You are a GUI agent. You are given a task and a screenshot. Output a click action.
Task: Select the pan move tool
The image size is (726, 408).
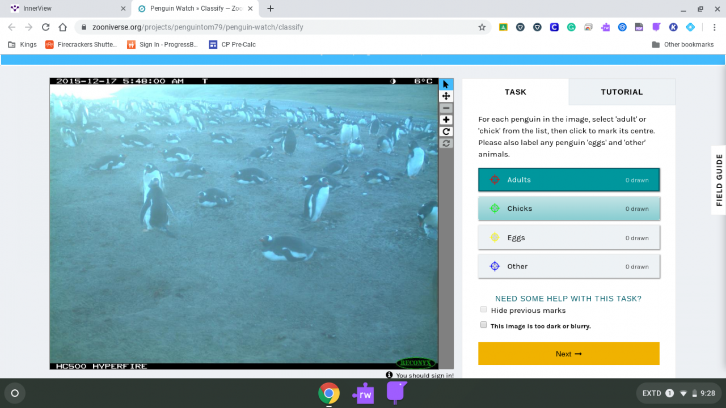click(446, 96)
